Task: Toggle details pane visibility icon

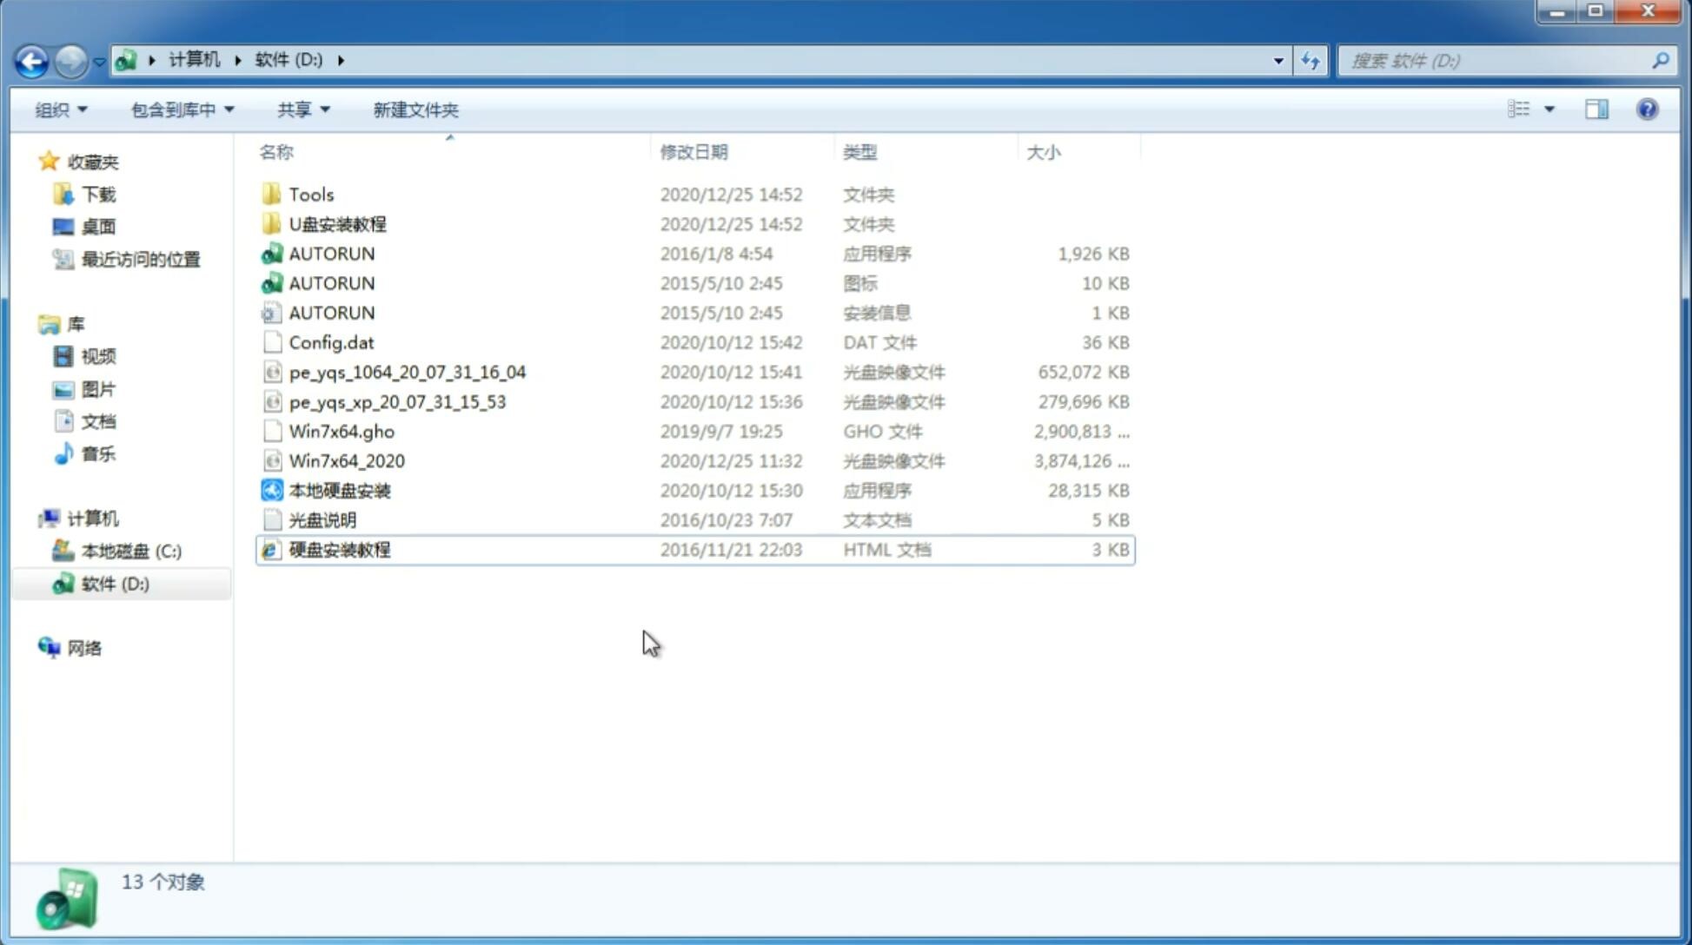Action: click(1596, 108)
